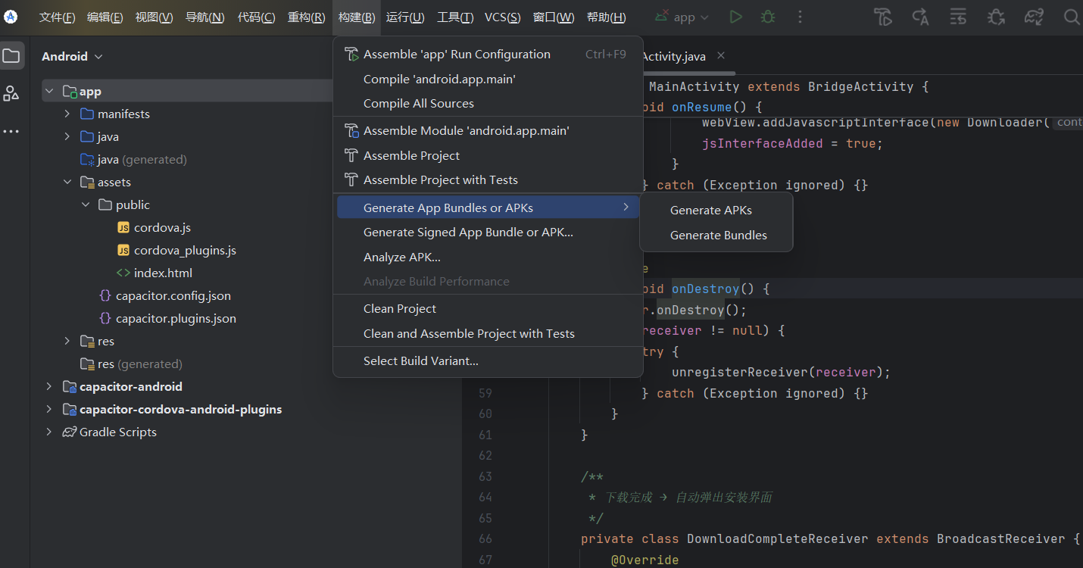Open the Resource Manager sidebar icon

11,93
